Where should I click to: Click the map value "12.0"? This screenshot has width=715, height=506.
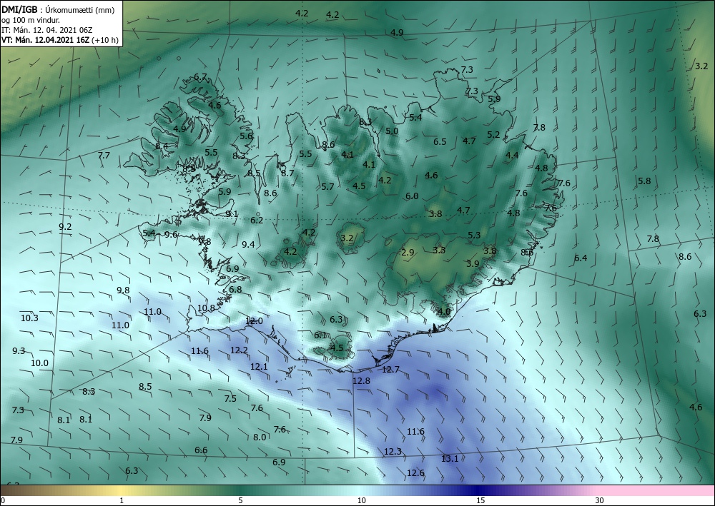254,321
